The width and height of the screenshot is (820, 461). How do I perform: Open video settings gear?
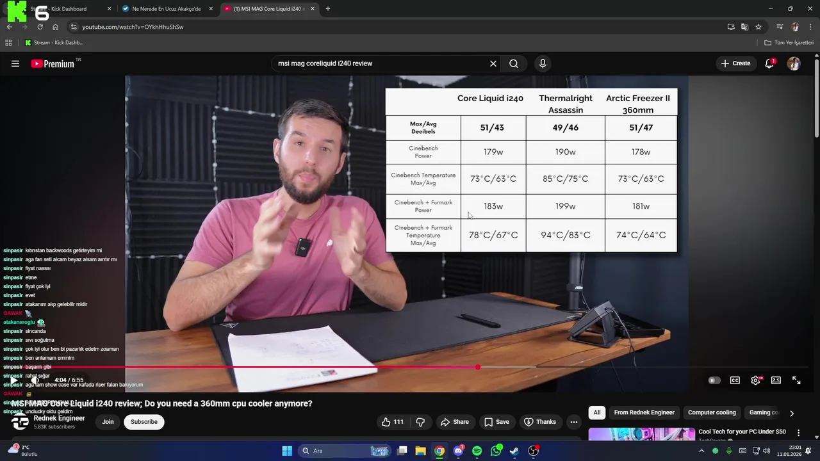point(756,380)
